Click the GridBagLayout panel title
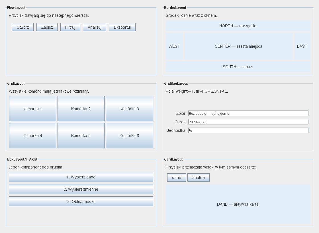Image resolution: width=319 pixels, height=233 pixels. point(176,84)
